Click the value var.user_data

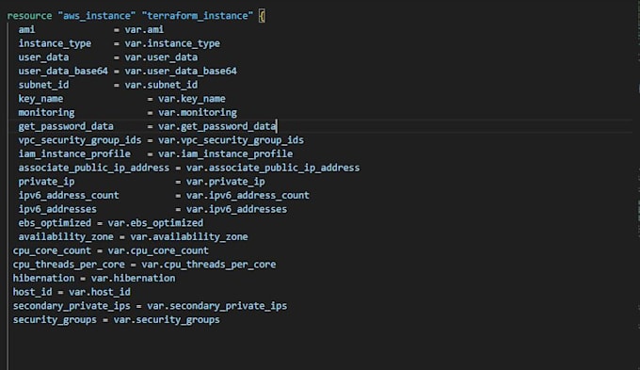click(161, 57)
